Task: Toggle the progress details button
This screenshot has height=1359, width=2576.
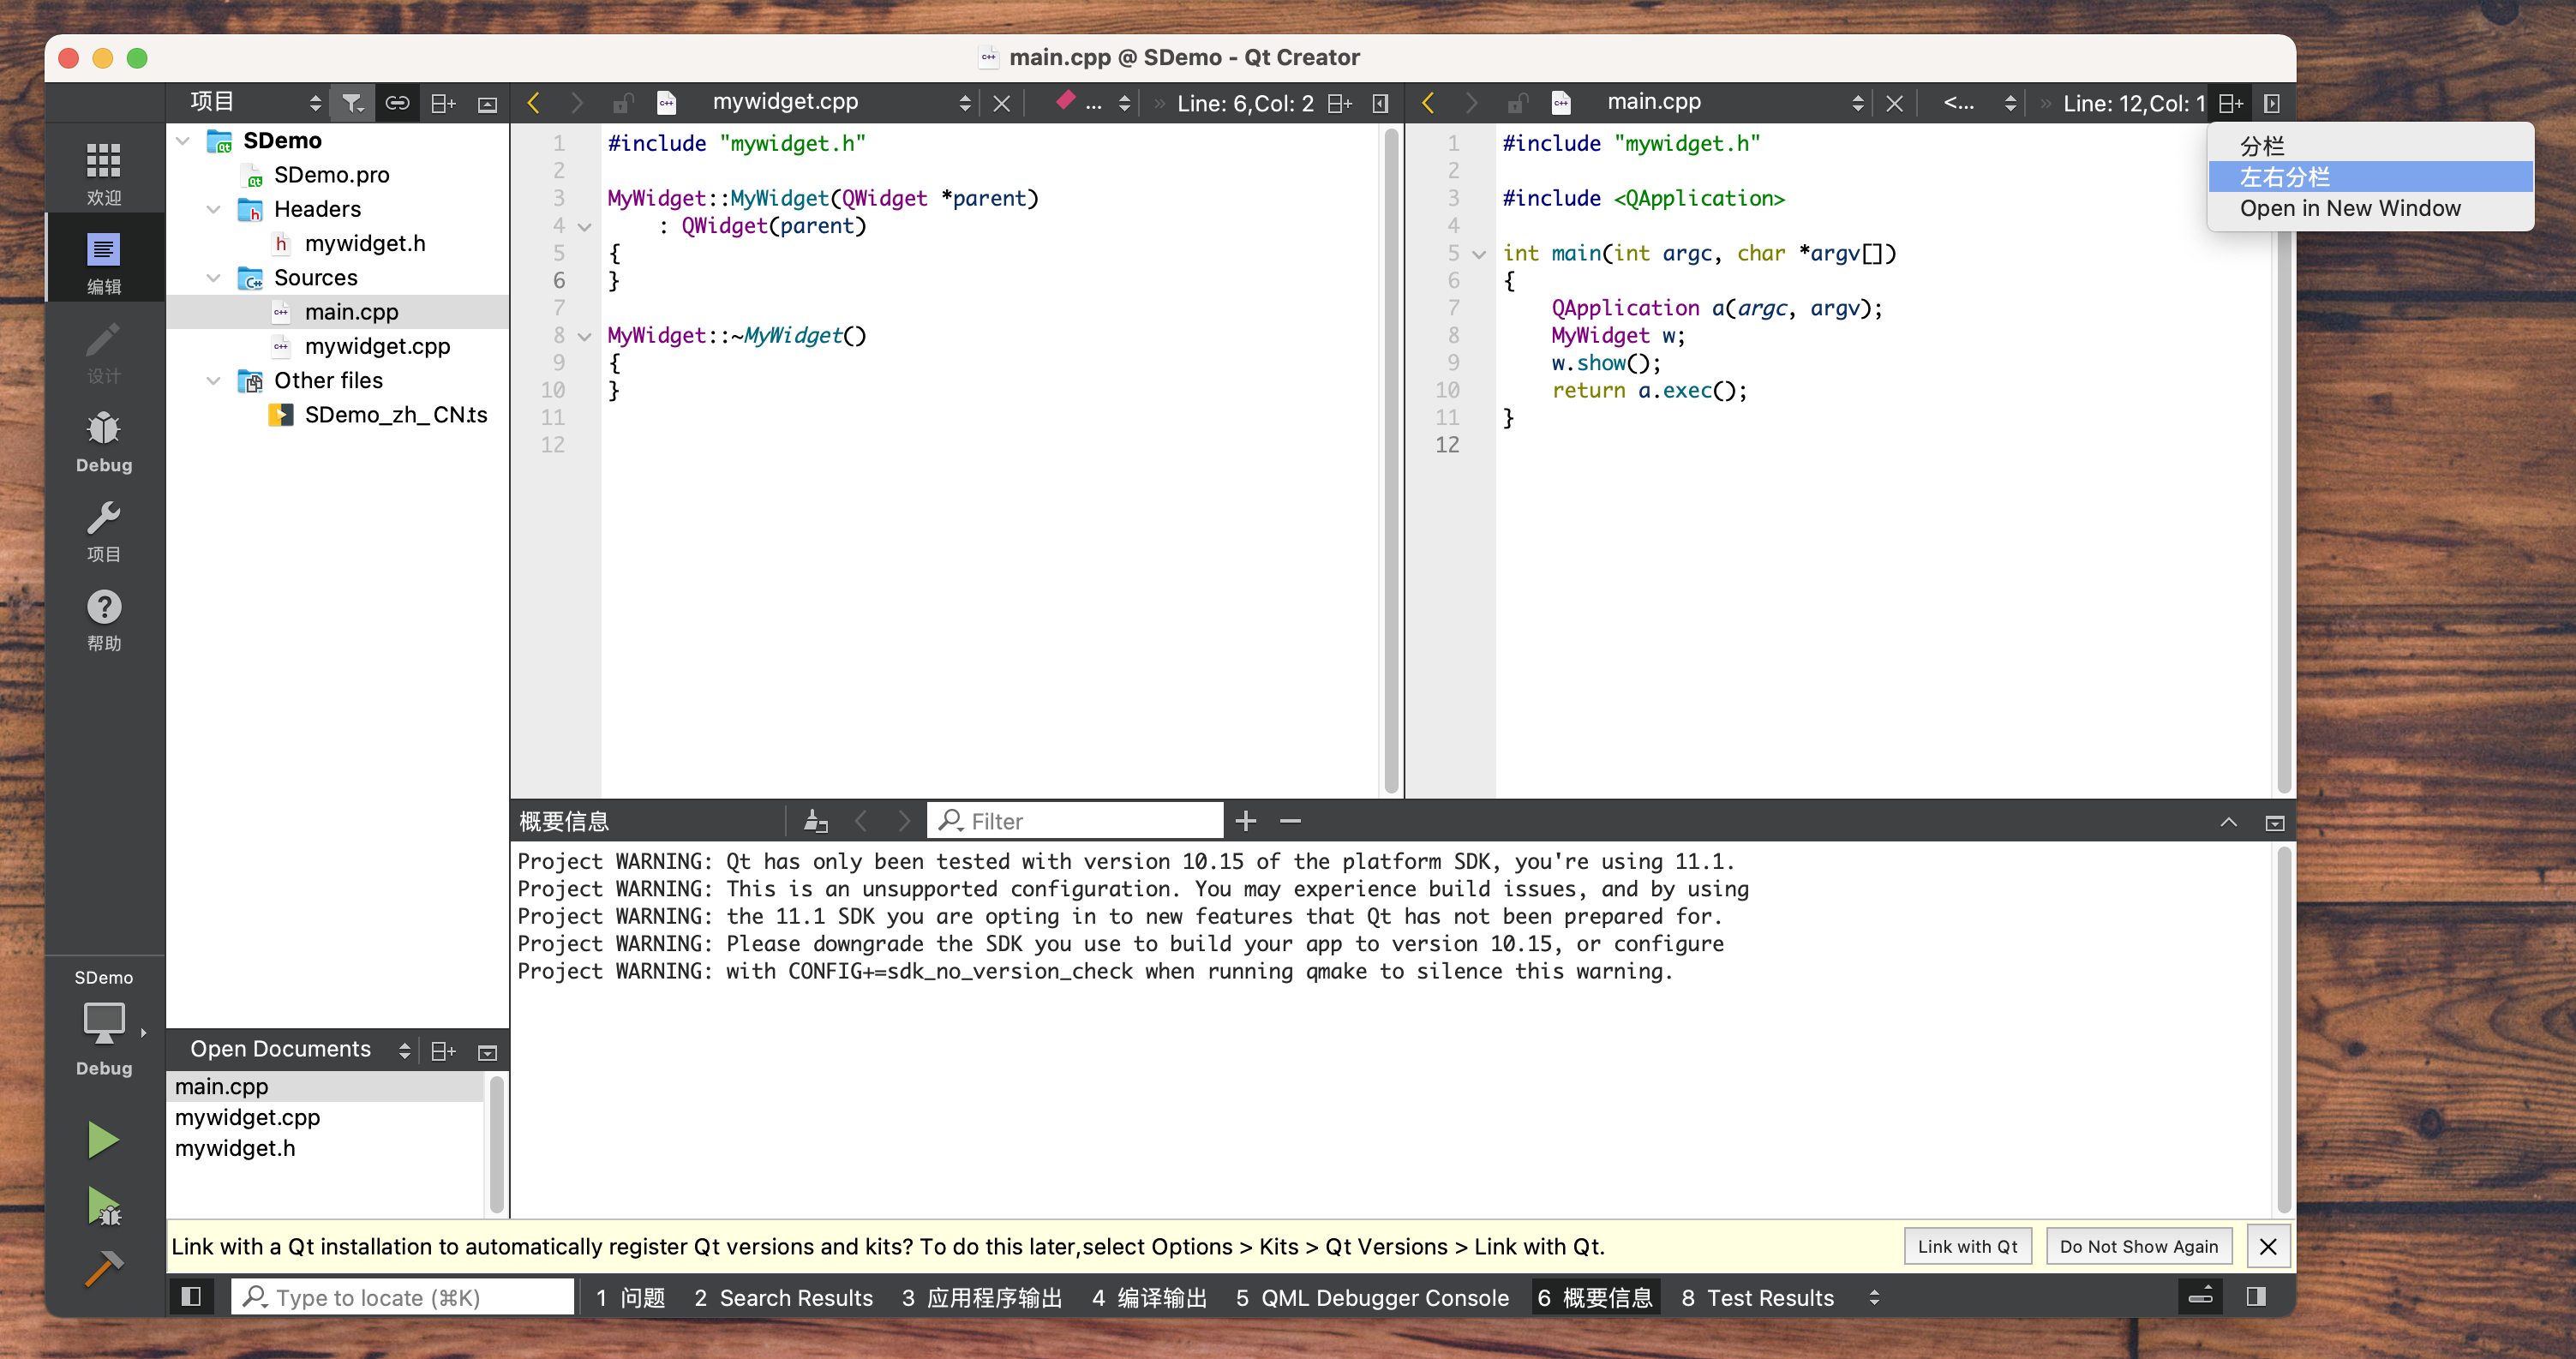Action: pyautogui.click(x=2200, y=1297)
